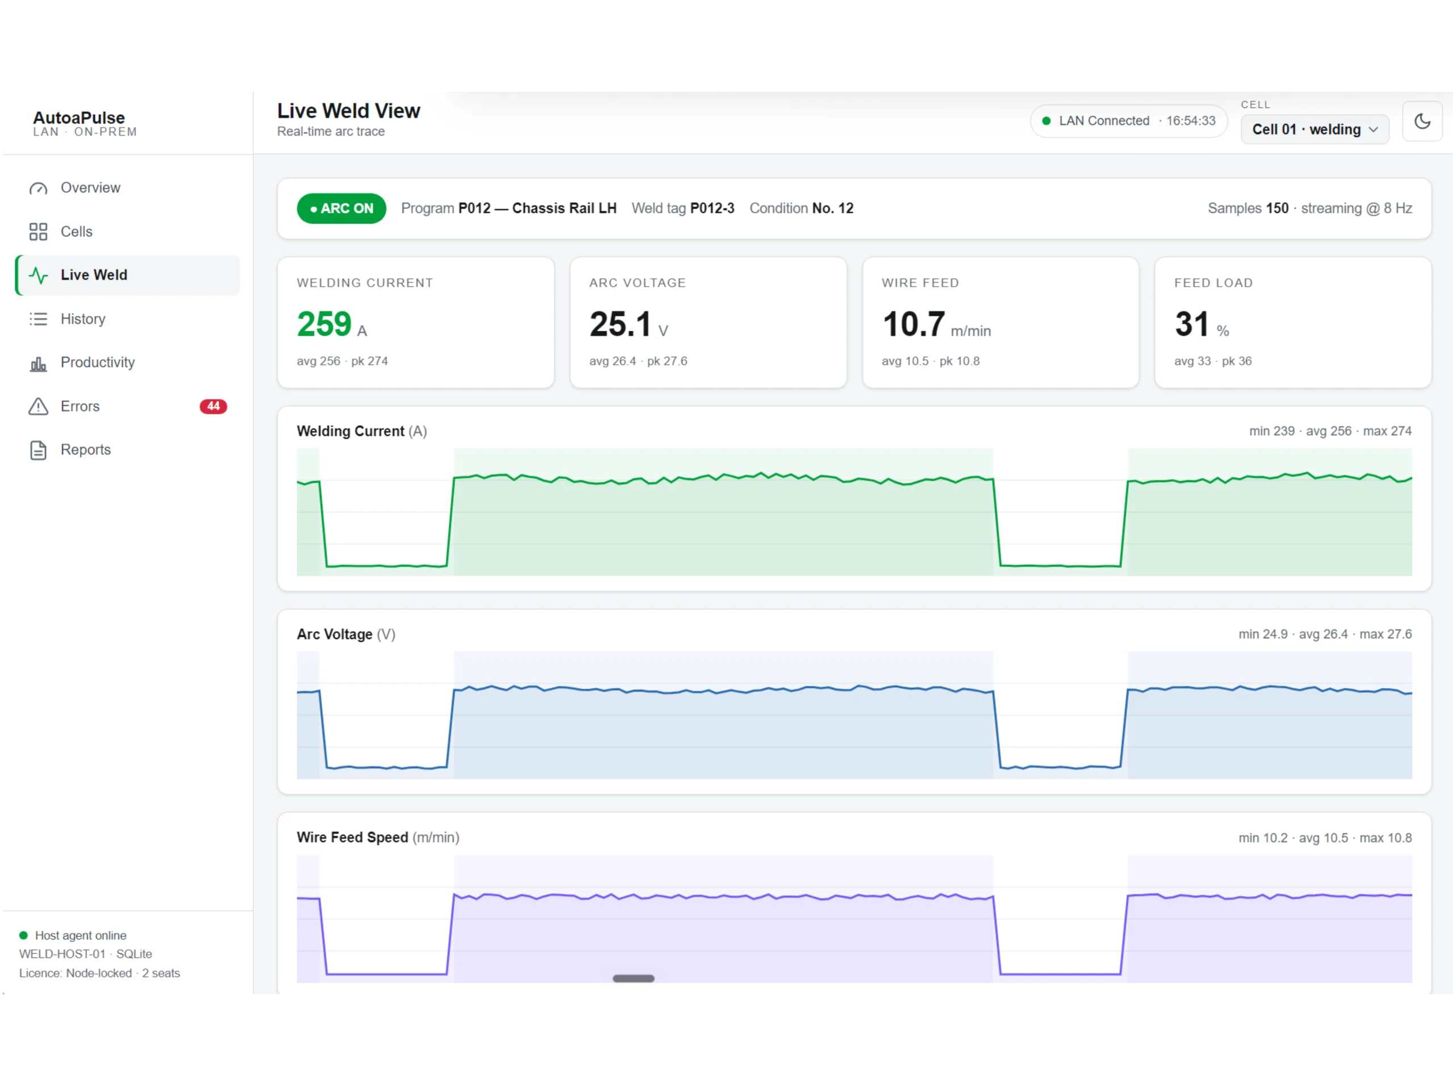The height and width of the screenshot is (1089, 1453).
Task: Click the Welding Current chart trace
Action: click(854, 512)
